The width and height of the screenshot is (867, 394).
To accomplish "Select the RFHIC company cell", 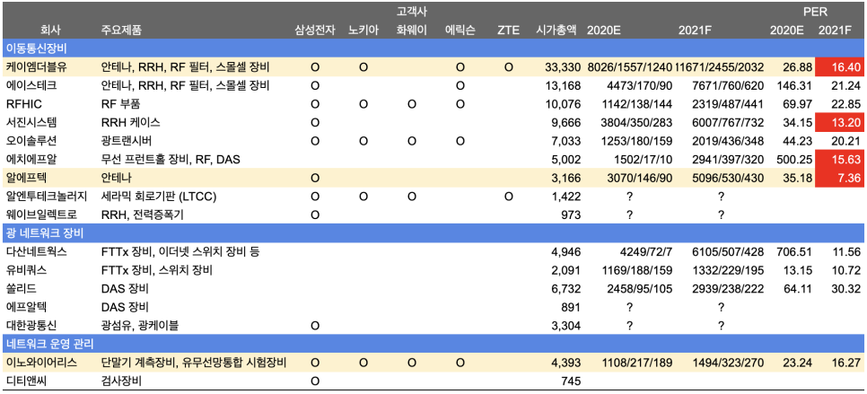I will pyautogui.click(x=23, y=104).
